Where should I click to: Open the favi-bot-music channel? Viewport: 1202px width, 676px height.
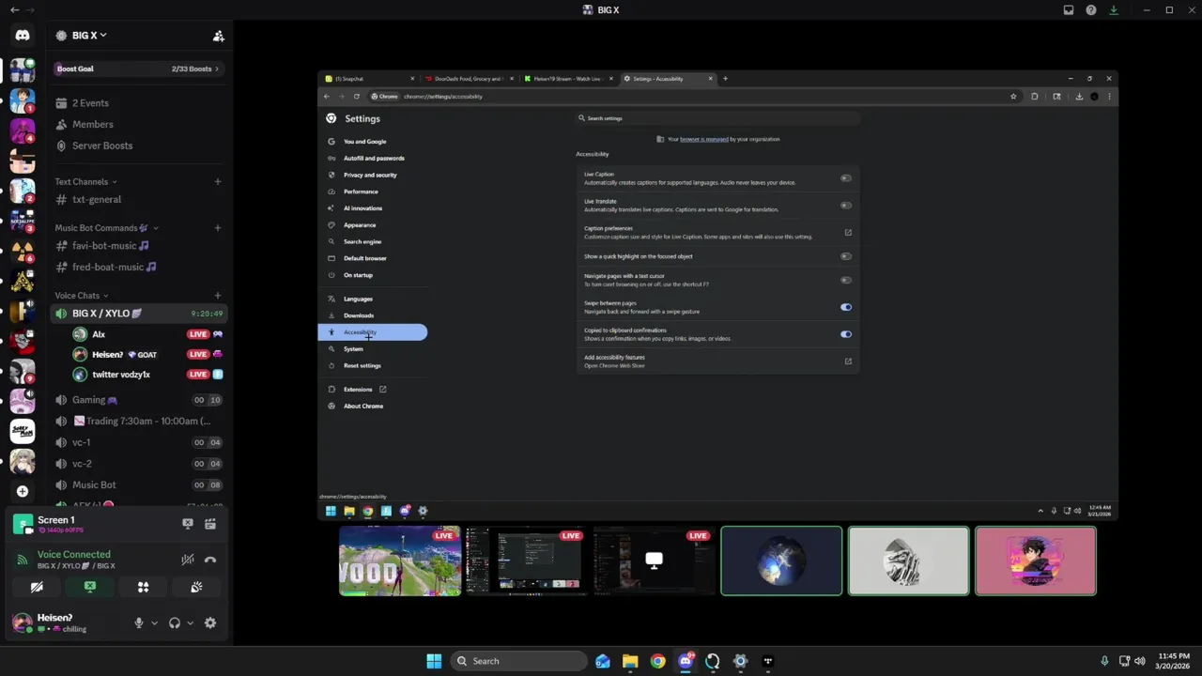point(137,246)
